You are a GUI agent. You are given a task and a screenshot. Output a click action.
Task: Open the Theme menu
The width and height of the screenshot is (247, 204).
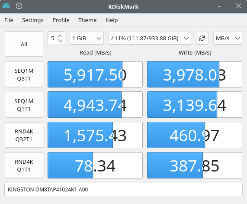(87, 20)
